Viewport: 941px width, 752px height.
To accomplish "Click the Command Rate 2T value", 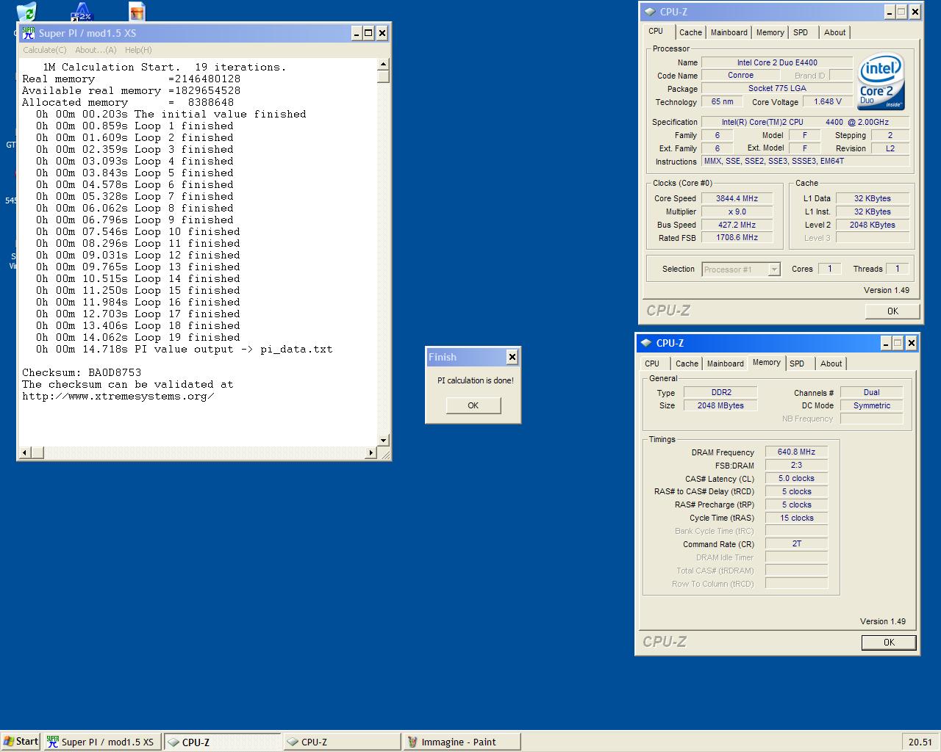I will coord(796,544).
